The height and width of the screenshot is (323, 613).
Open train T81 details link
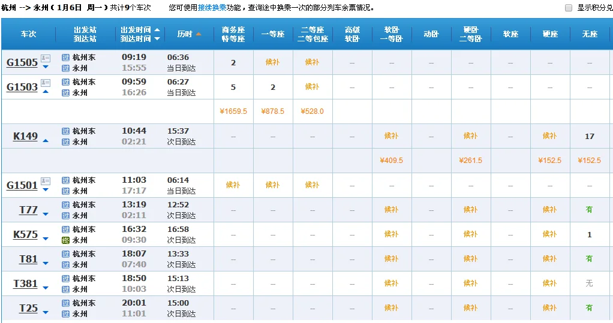coord(29,259)
